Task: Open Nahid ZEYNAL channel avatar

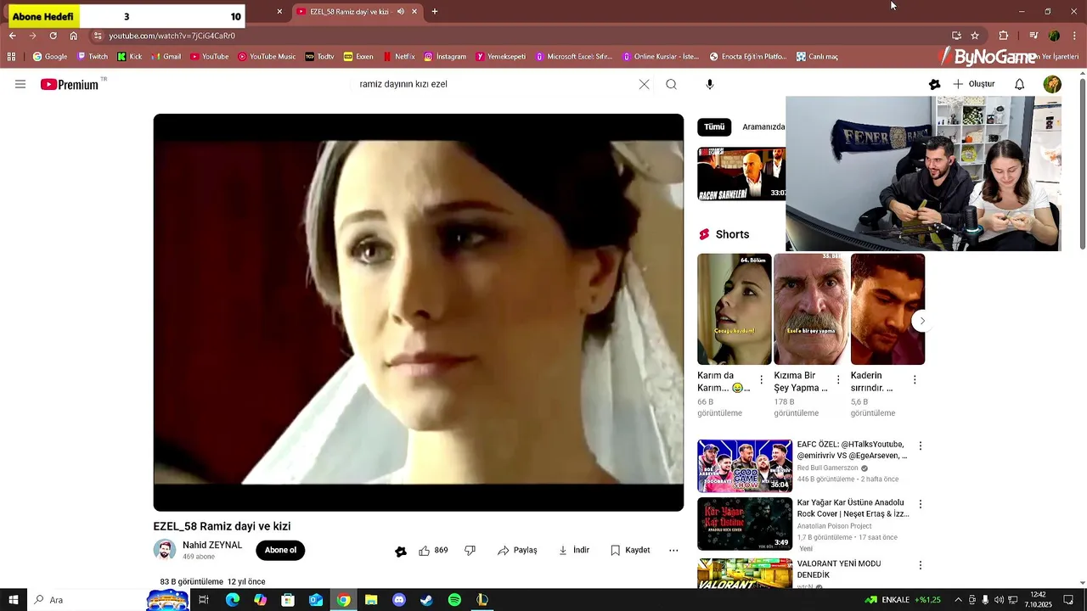Action: coord(165,550)
